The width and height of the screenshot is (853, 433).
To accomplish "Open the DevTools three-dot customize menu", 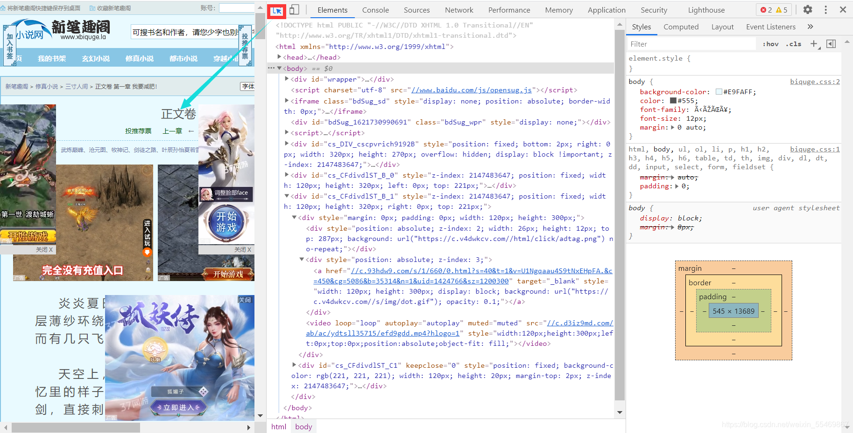I will coord(825,10).
